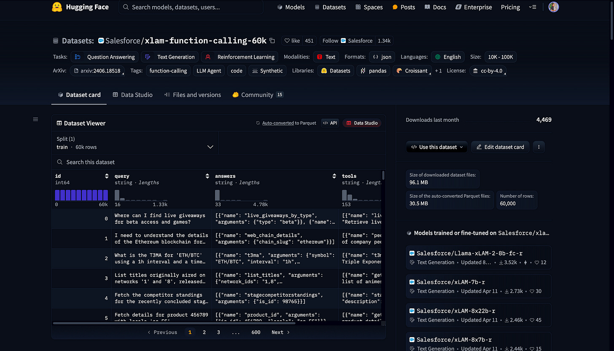The image size is (614, 351).
Task: Click the Hugging Face logo
Action: coord(80,7)
